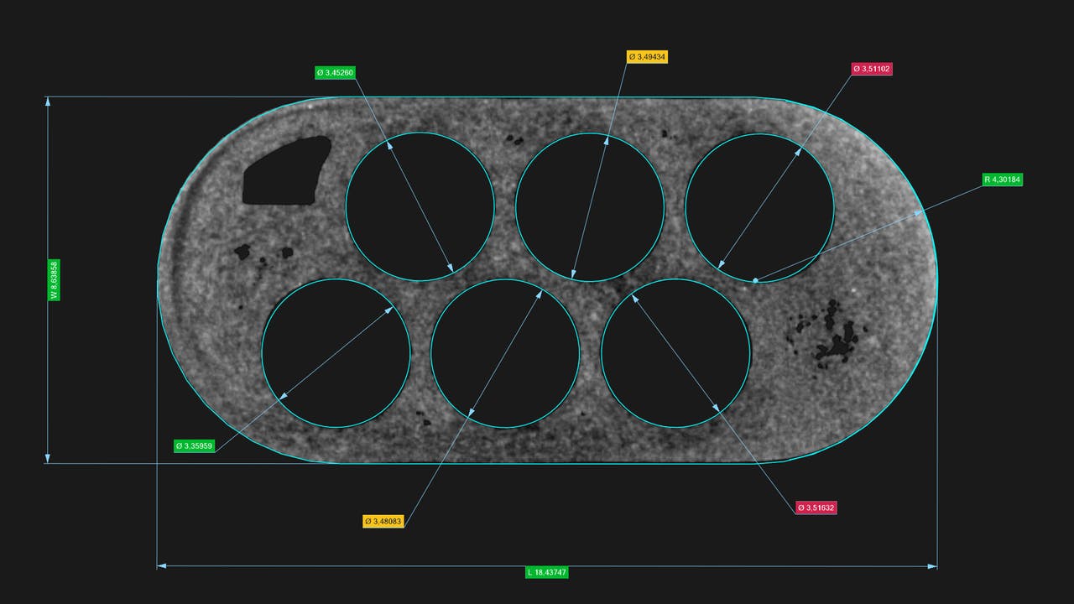Select the yellow Ø 3,49434 measurement label
1074x604 pixels.
(647, 57)
